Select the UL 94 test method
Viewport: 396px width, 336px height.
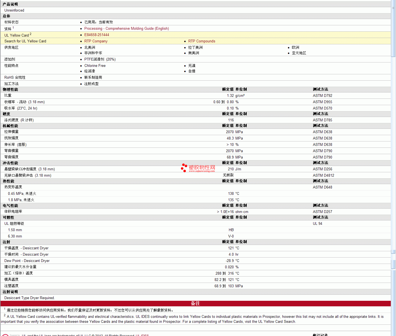click(317, 223)
